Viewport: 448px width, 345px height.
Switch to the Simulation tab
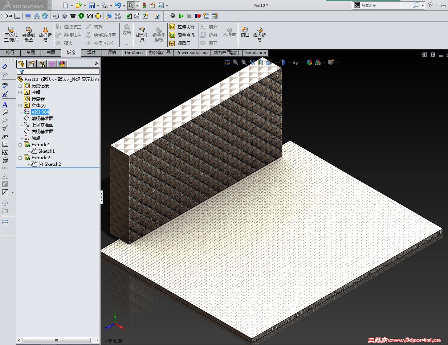click(256, 53)
